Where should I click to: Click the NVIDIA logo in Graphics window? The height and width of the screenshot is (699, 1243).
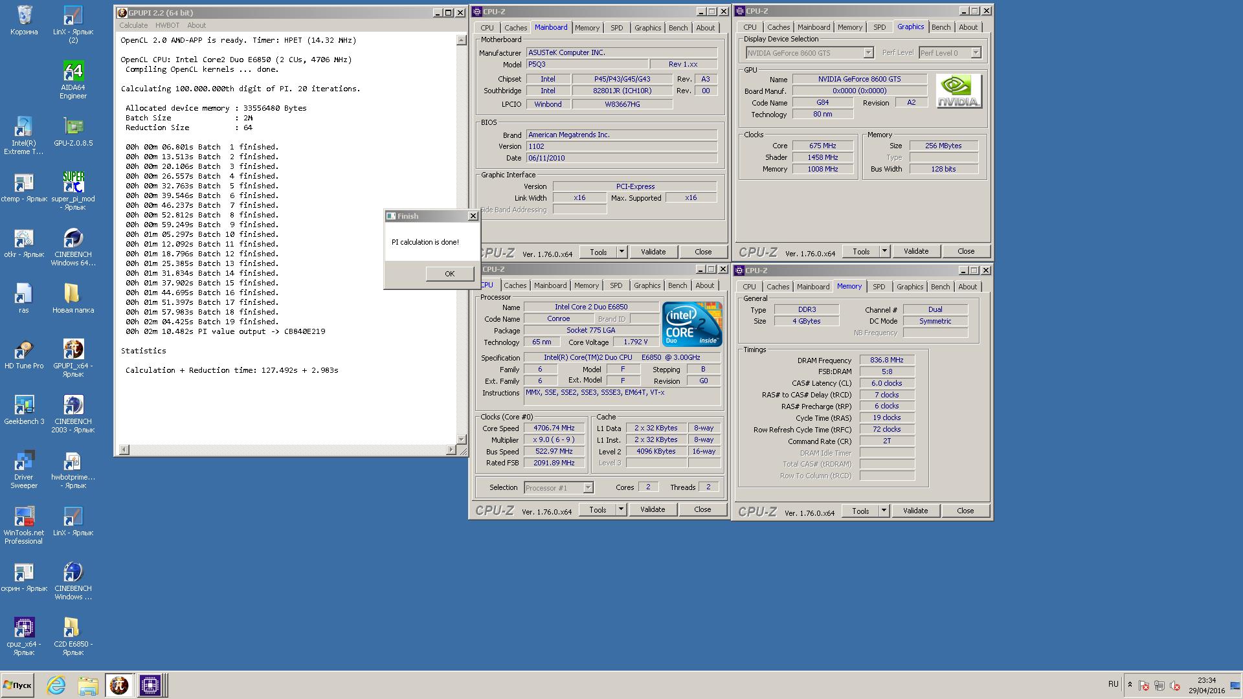(x=959, y=91)
